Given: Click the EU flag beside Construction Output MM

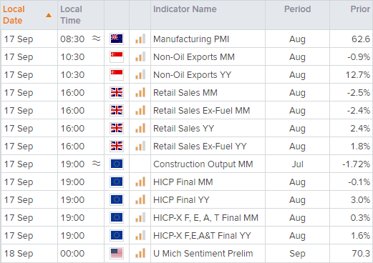Looking at the screenshot, I should click(x=117, y=164).
